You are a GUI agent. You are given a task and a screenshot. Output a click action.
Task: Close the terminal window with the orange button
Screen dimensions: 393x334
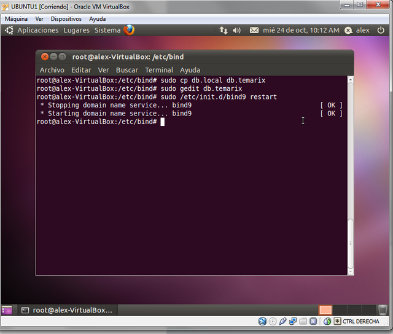pyautogui.click(x=45, y=56)
